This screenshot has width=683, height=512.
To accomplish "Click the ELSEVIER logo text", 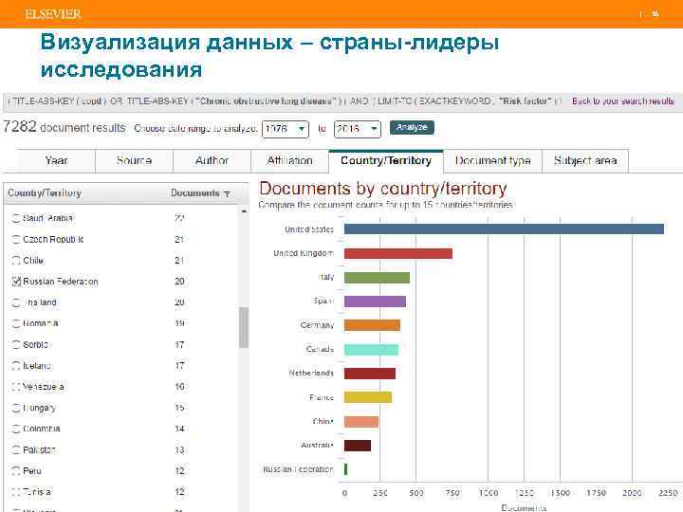I will tap(53, 14).
